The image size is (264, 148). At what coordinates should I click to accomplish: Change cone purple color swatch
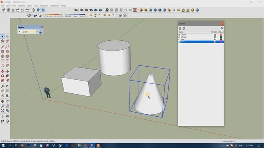click(221, 42)
